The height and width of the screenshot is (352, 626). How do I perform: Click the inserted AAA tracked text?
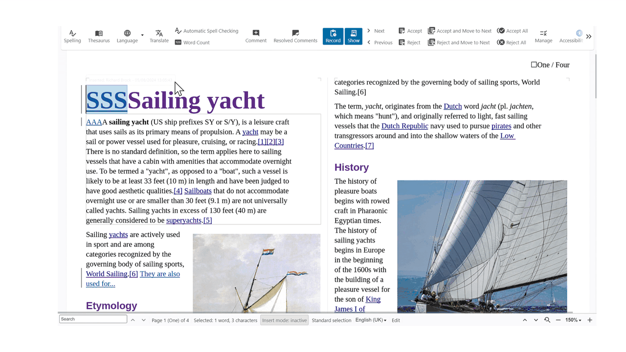pos(94,122)
